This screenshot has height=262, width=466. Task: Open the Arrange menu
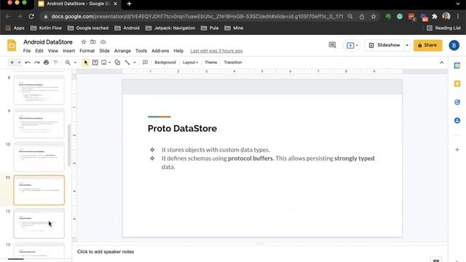click(x=122, y=51)
